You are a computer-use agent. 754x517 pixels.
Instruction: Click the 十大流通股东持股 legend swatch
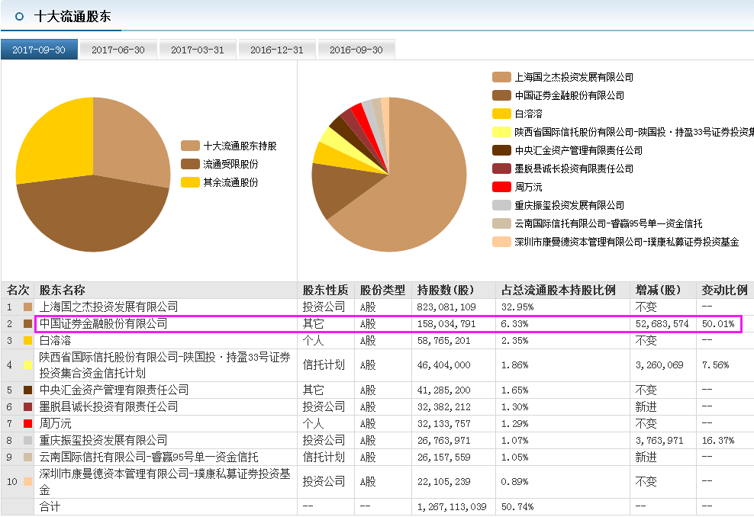point(190,146)
